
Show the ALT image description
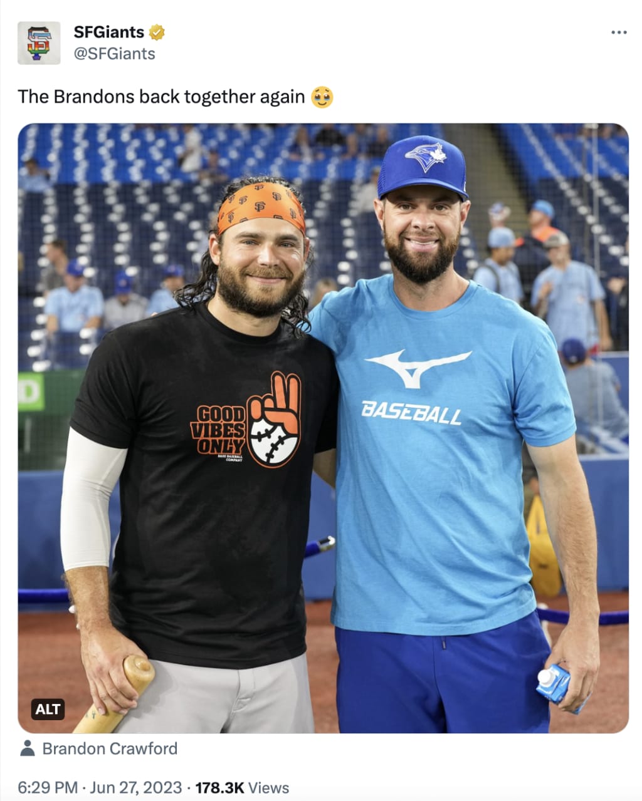click(48, 709)
